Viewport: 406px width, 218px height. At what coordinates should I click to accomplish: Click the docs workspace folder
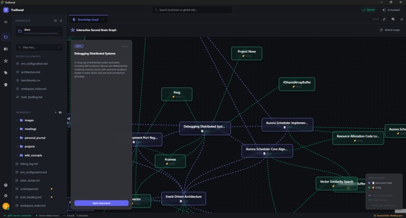tap(39, 31)
